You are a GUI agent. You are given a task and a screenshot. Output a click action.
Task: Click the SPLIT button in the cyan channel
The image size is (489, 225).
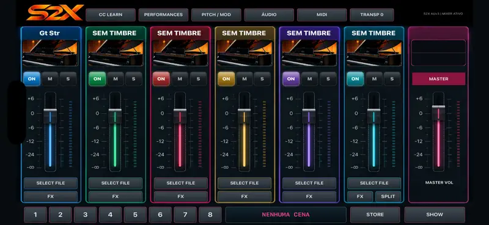pos(388,197)
